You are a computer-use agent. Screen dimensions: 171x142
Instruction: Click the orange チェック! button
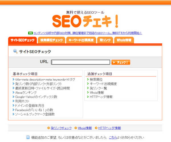(x=121, y=62)
